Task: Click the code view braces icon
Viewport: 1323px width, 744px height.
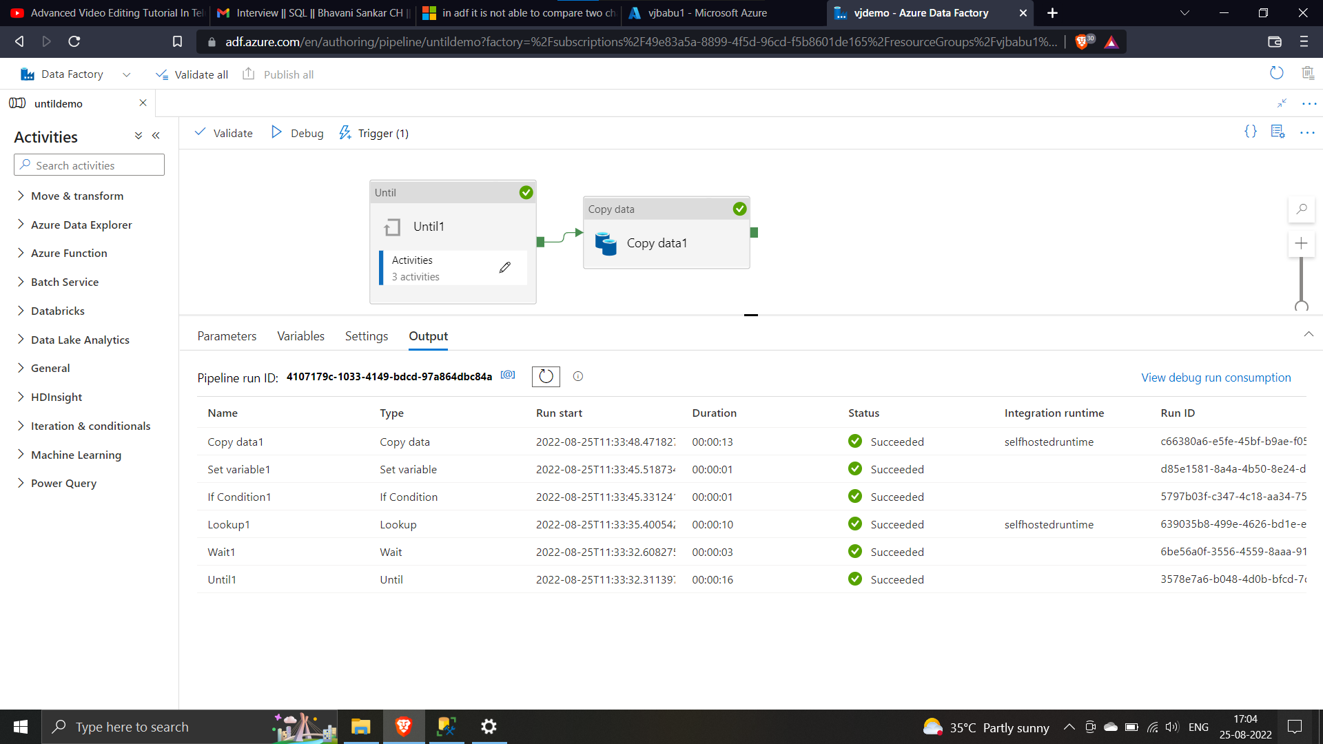Action: pyautogui.click(x=1251, y=132)
